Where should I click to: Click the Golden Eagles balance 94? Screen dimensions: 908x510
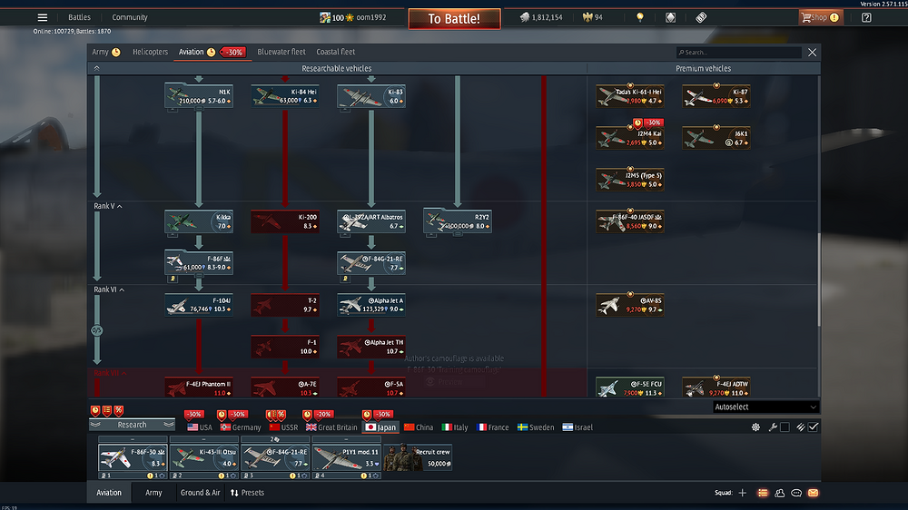click(593, 17)
